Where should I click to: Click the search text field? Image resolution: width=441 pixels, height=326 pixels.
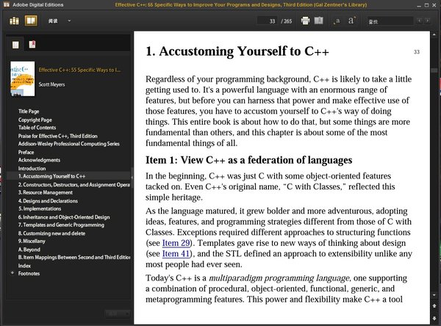pyautogui.click(x=390, y=21)
